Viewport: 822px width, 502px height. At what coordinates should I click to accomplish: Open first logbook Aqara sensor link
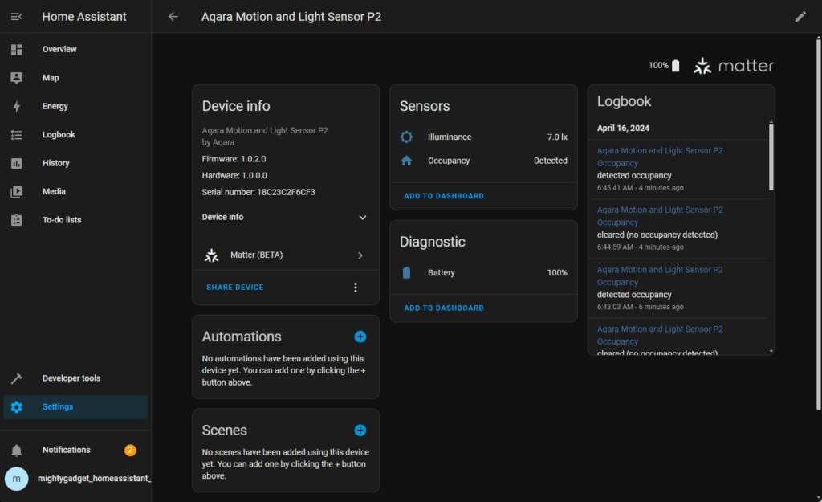[660, 151]
